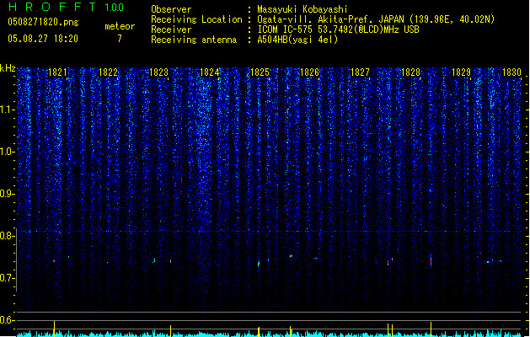Click the 0.8 kHz frequency axis label
530x337 pixels.
7,236
